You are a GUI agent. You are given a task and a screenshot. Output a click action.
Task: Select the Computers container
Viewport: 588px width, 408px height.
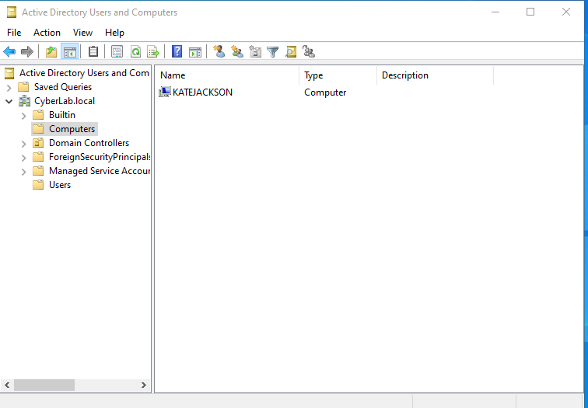(72, 129)
